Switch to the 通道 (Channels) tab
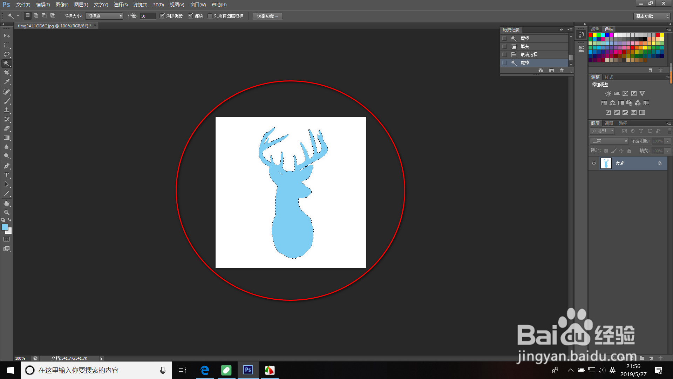 [609, 123]
